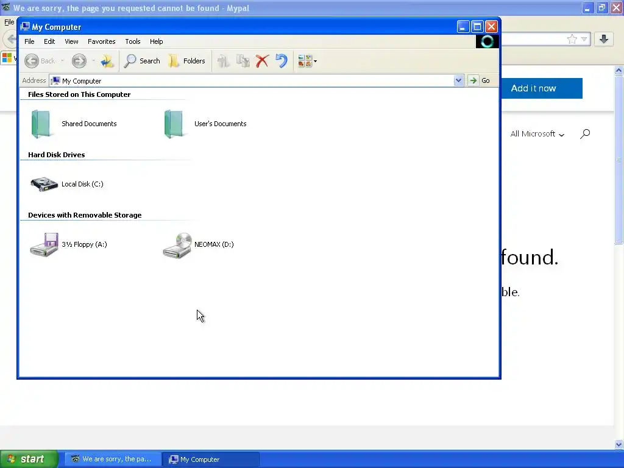Viewport: 624px width, 468px height.
Task: Switch to Mypal via its taskbar button
Action: tap(113, 459)
